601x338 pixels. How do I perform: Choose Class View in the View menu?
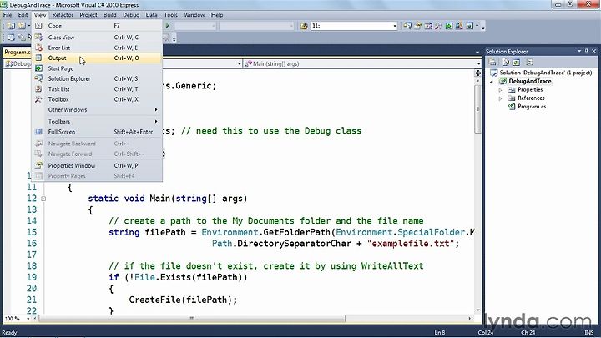pyautogui.click(x=97, y=38)
